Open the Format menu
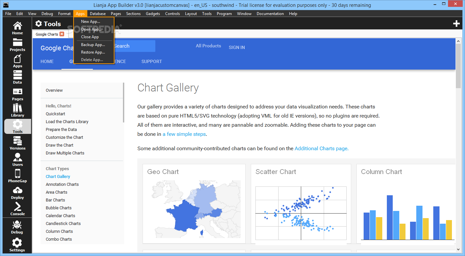 tap(64, 14)
